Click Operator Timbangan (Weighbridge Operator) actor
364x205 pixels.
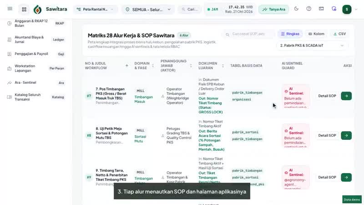[178, 96]
